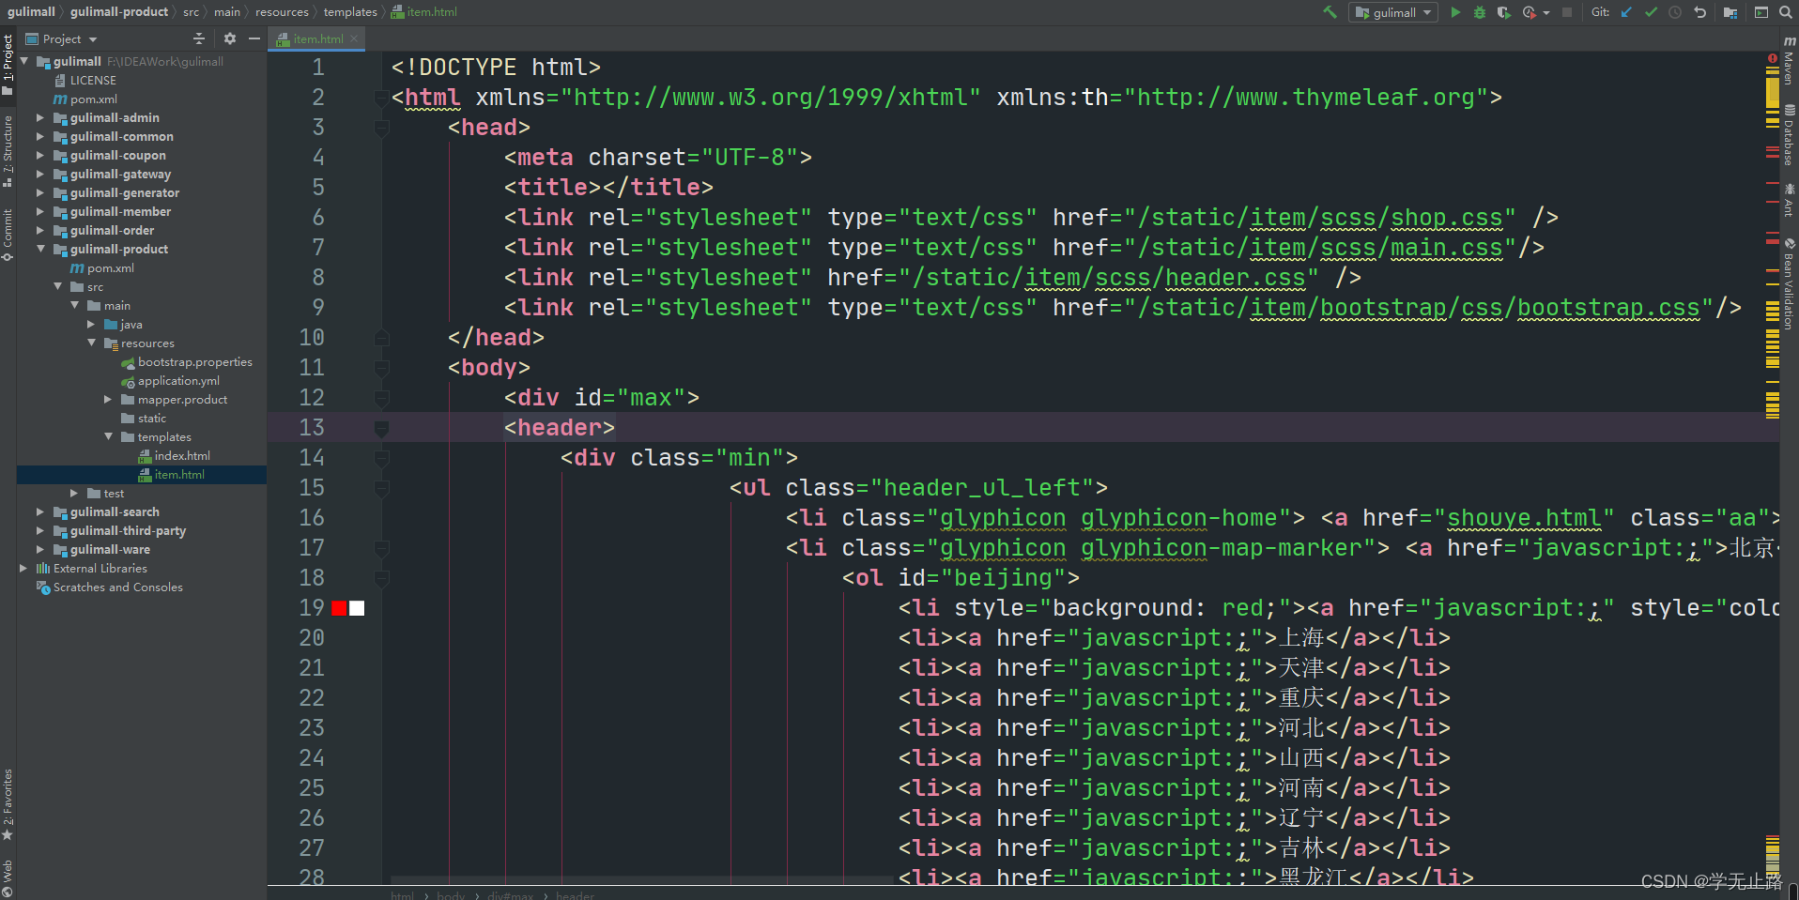Open the Structure tool window tab
Screen dimensions: 1799x900
click(8, 150)
